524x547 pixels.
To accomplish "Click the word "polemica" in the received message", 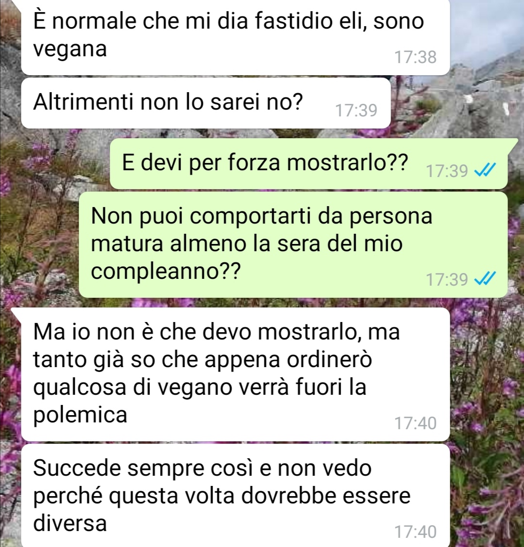I will point(80,416).
